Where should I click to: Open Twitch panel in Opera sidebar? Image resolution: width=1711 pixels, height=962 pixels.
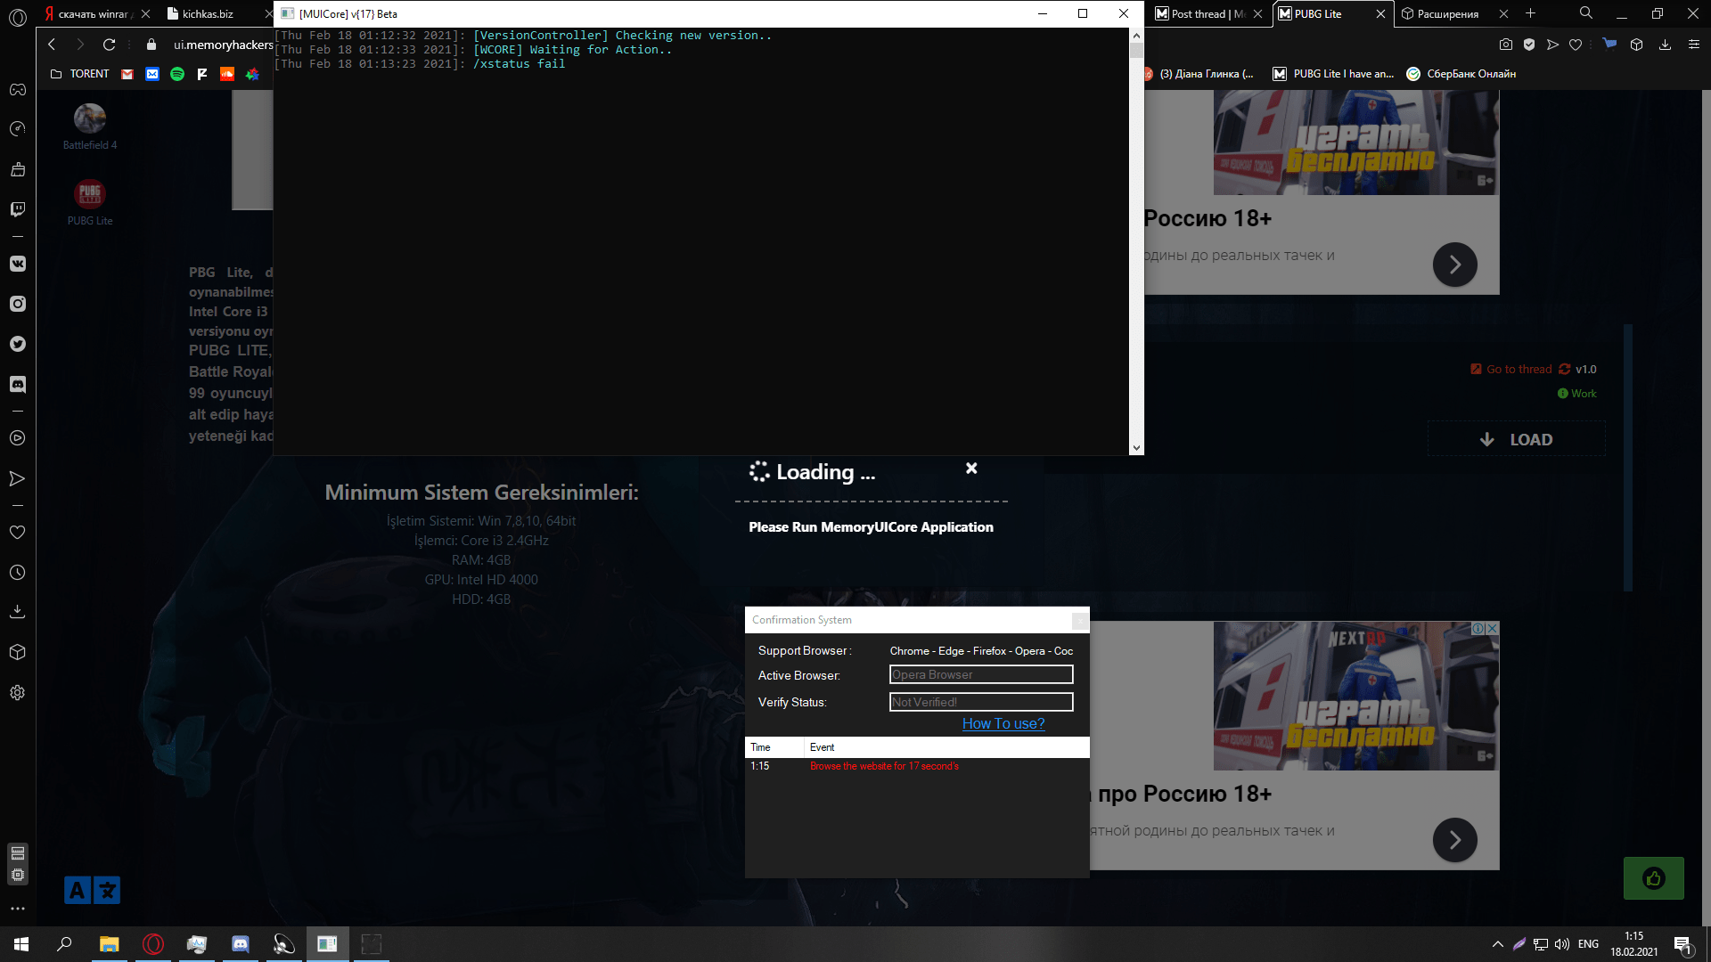pos(18,209)
